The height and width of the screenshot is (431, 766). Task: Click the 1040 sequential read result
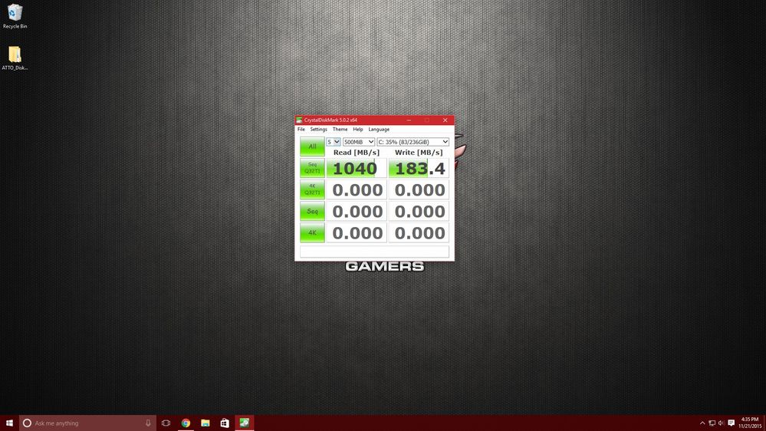[x=356, y=168]
